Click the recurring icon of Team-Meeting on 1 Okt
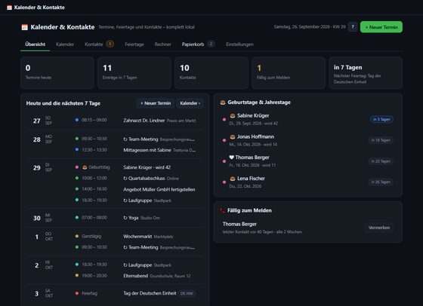This screenshot has width=423, height=306. 125,248
